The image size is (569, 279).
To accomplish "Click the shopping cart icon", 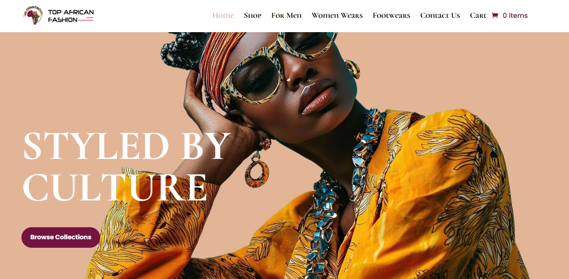I will pos(495,16).
